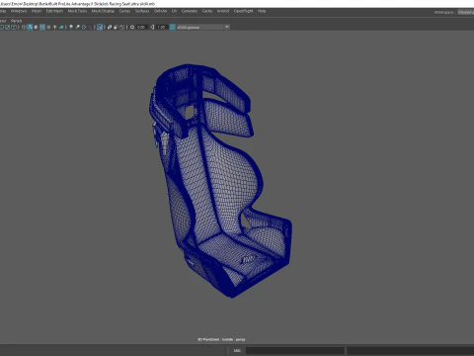Toggle wireframe on shaded icon
Screen dimensions: 474x356
tap(42, 27)
